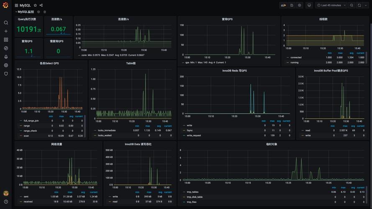
Task: Open the Server Admin shield icon
Action: tap(6, 74)
